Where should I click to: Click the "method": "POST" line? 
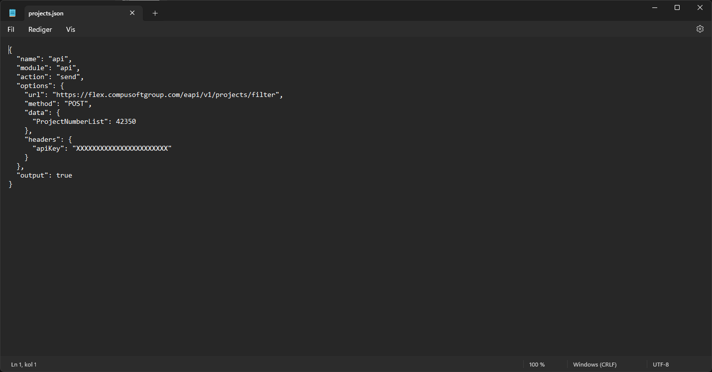pyautogui.click(x=58, y=103)
